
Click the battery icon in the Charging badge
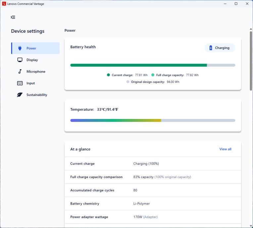pos(211,48)
